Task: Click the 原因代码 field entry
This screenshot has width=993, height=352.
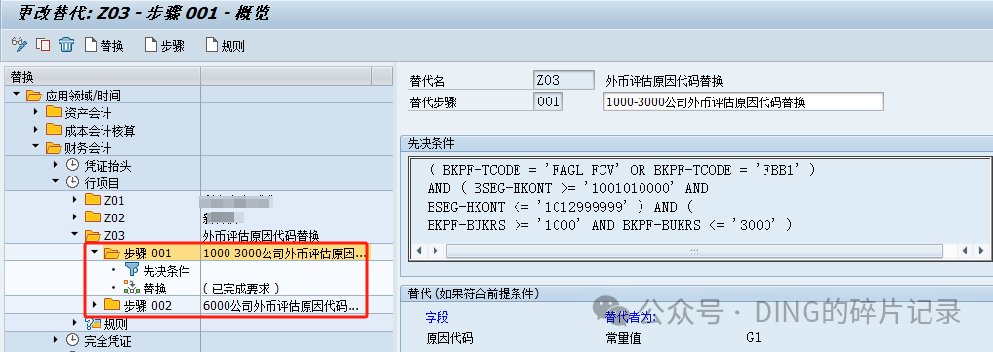Action: tap(449, 338)
